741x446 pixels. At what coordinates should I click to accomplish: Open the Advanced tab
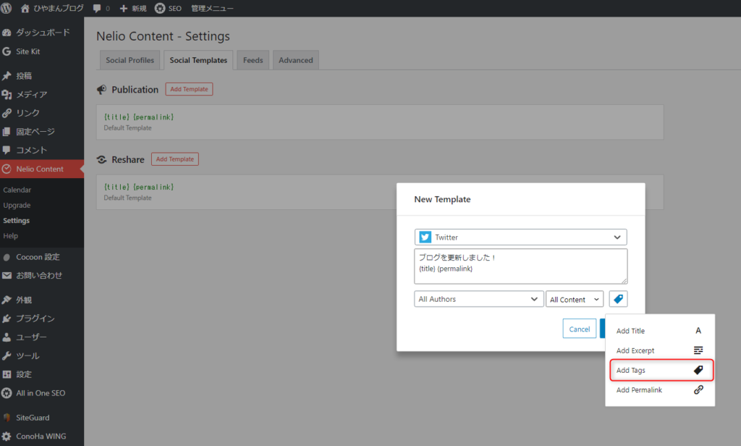(295, 60)
